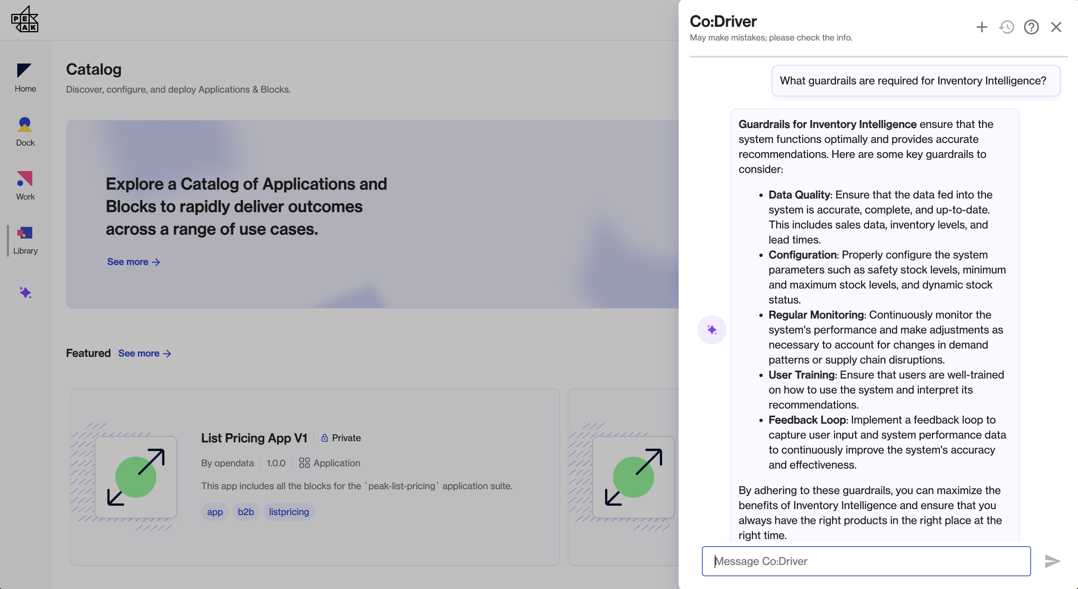Viewport: 1078px width, 589px height.
Task: Open List Pricing App V1 title
Action: click(x=254, y=438)
